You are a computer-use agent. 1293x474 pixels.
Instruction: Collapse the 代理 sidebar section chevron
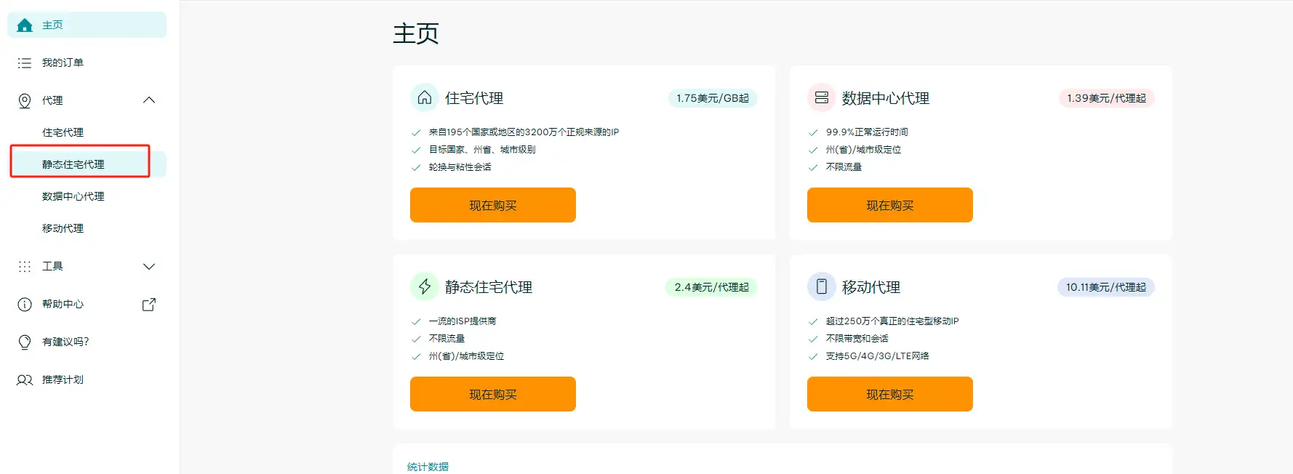[x=149, y=100]
